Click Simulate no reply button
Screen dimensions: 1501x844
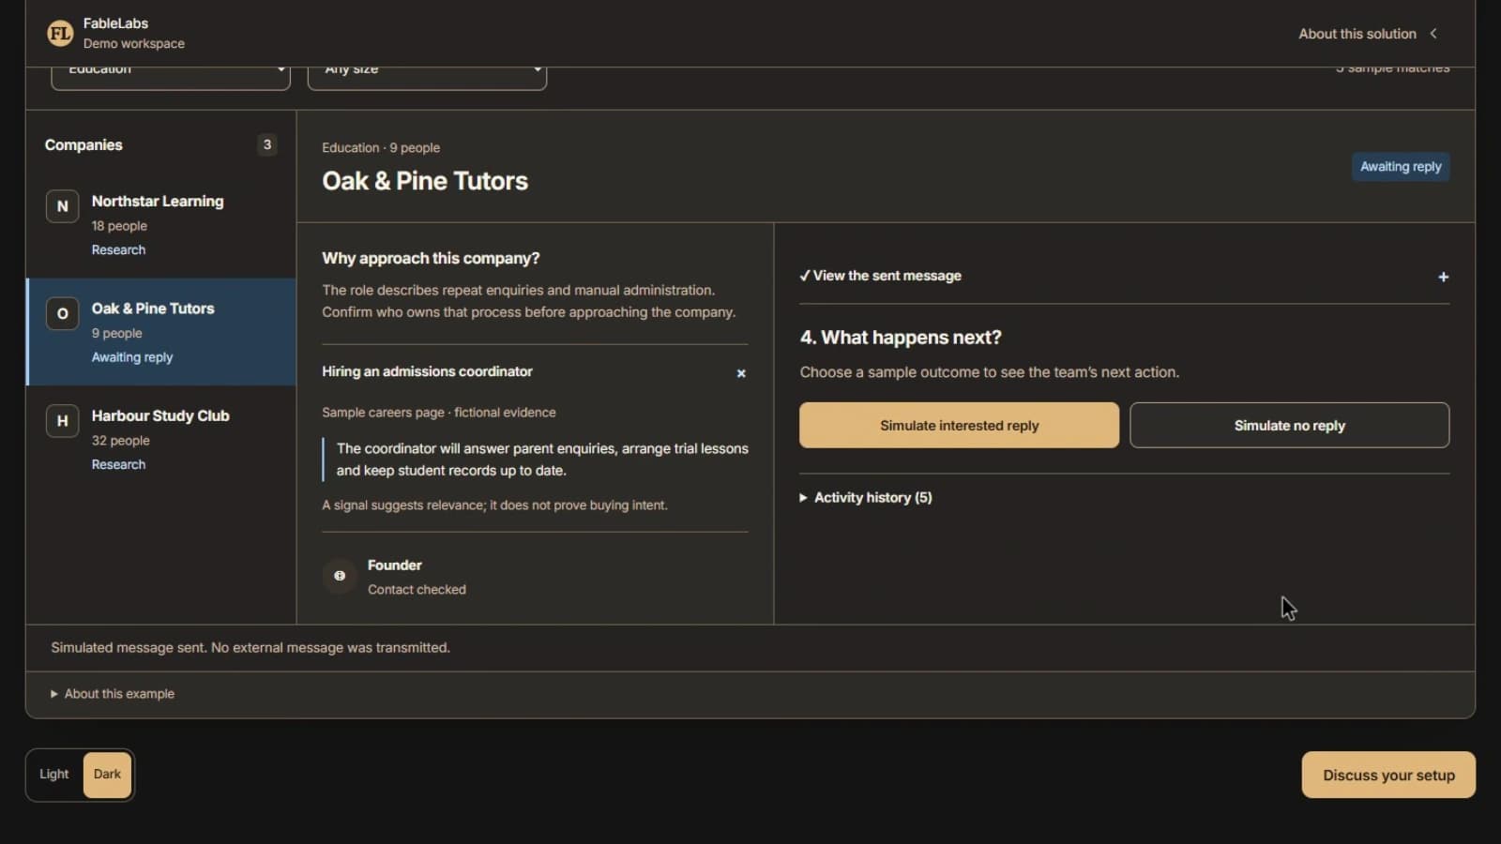(x=1289, y=426)
